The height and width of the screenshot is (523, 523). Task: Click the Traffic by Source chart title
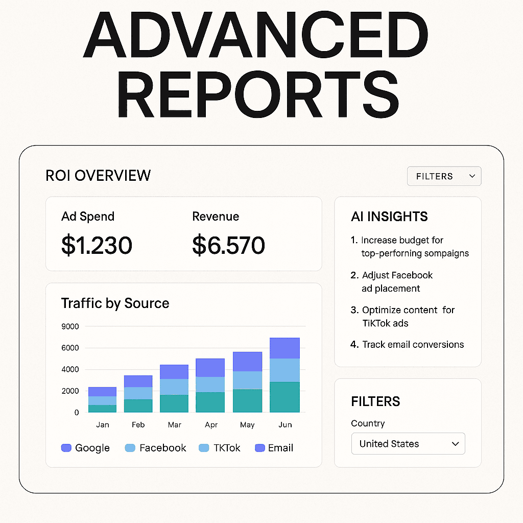tap(115, 303)
